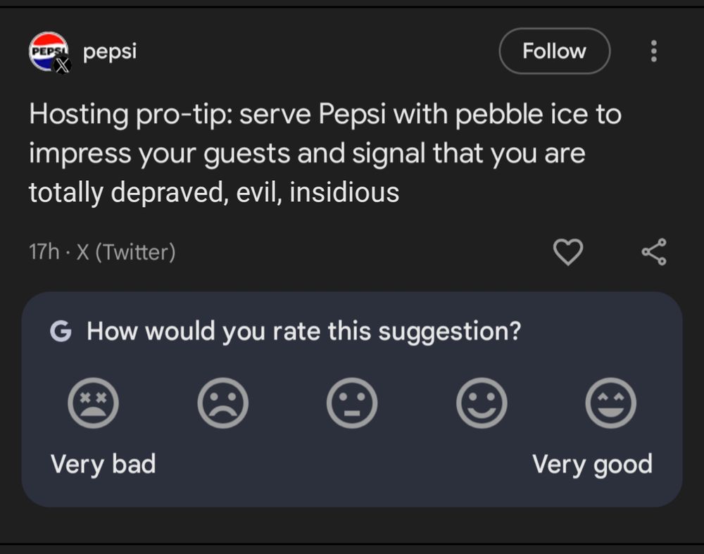Open the three-dot more options menu
The image size is (704, 554).
[654, 51]
